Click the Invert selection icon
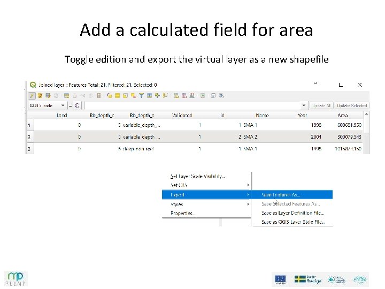This screenshot has width=385, height=289. tap(125, 96)
